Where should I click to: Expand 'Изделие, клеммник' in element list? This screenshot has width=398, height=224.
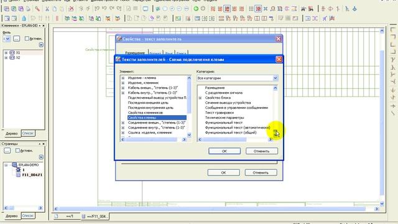(123, 83)
